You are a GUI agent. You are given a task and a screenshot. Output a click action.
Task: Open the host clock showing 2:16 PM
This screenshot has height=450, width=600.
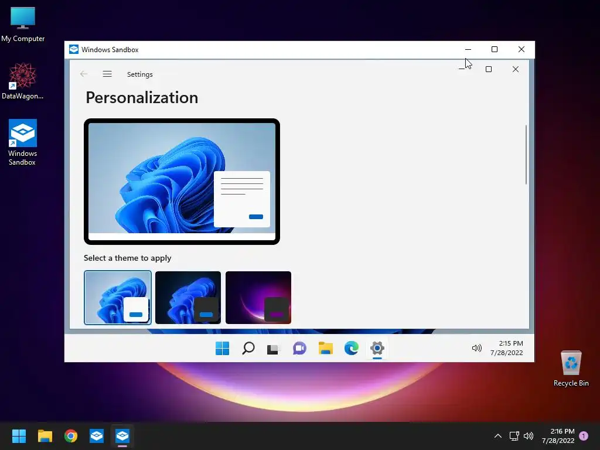tap(558, 436)
